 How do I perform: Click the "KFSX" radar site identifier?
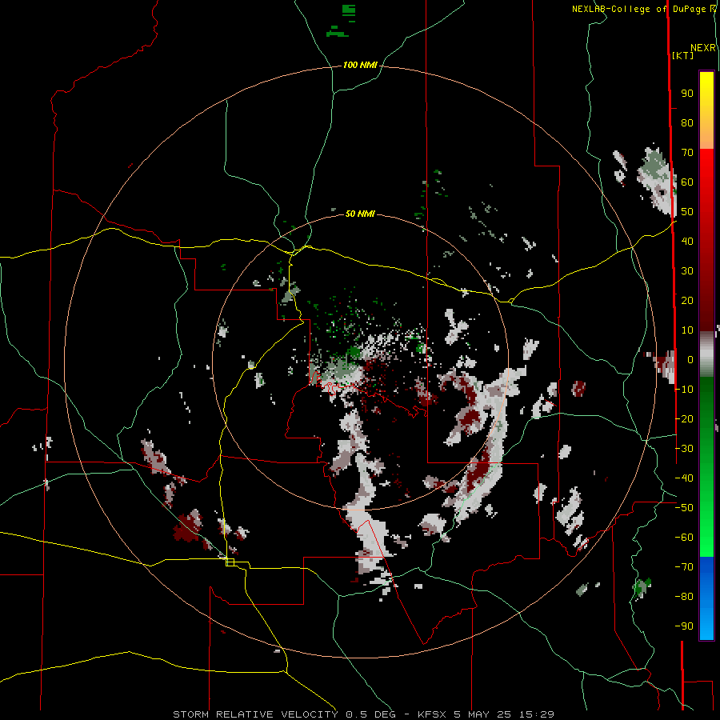pos(433,714)
